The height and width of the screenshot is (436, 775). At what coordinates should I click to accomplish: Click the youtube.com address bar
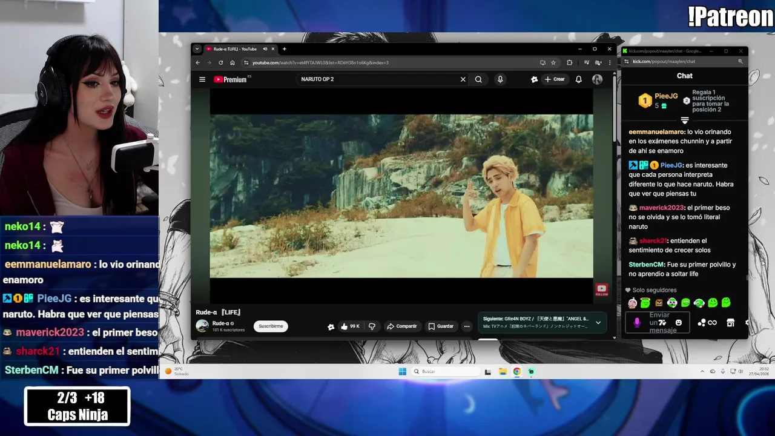click(394, 62)
